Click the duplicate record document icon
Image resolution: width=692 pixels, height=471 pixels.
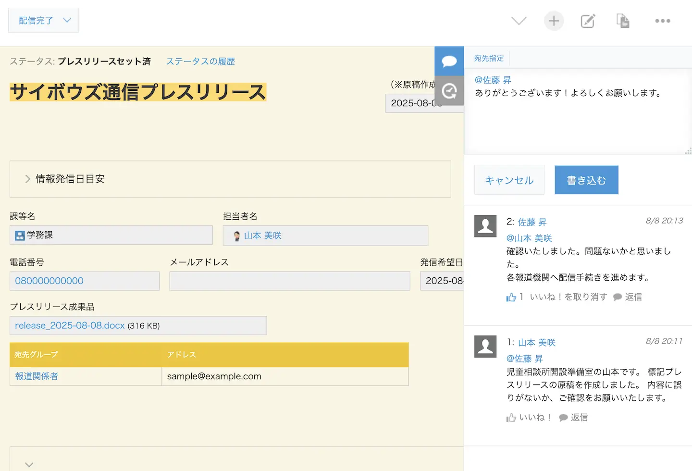[623, 21]
